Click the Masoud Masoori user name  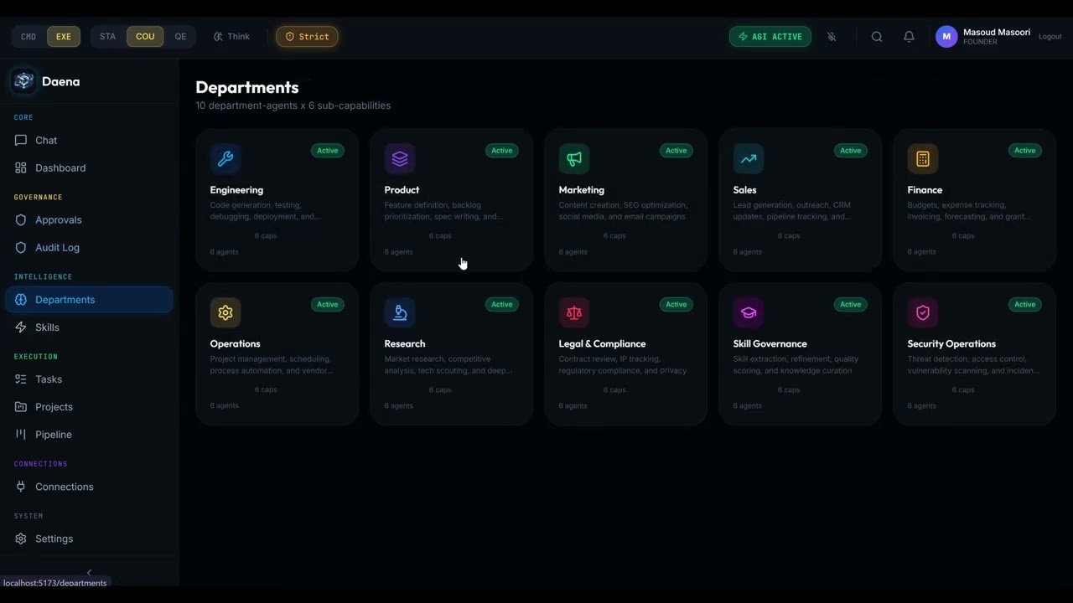click(x=997, y=33)
